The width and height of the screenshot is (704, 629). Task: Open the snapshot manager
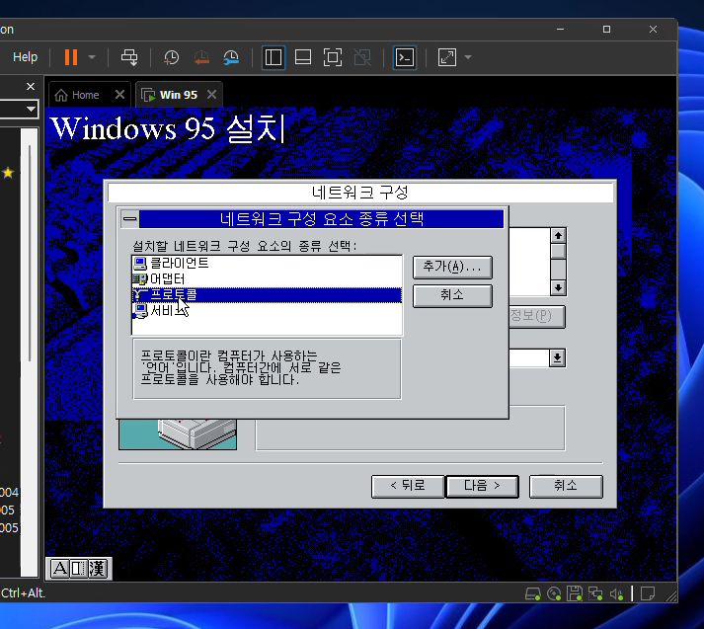click(x=231, y=57)
